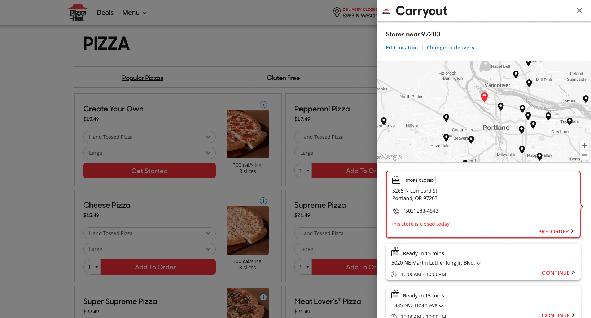Open info icon for Cheese Pizza
The height and width of the screenshot is (318, 591).
coord(263,201)
